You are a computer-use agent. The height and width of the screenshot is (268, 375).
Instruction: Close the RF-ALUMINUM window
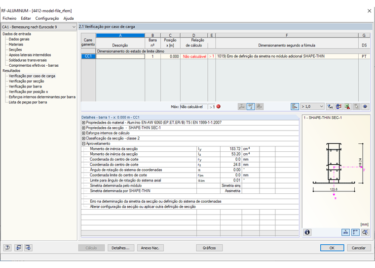click(369, 11)
